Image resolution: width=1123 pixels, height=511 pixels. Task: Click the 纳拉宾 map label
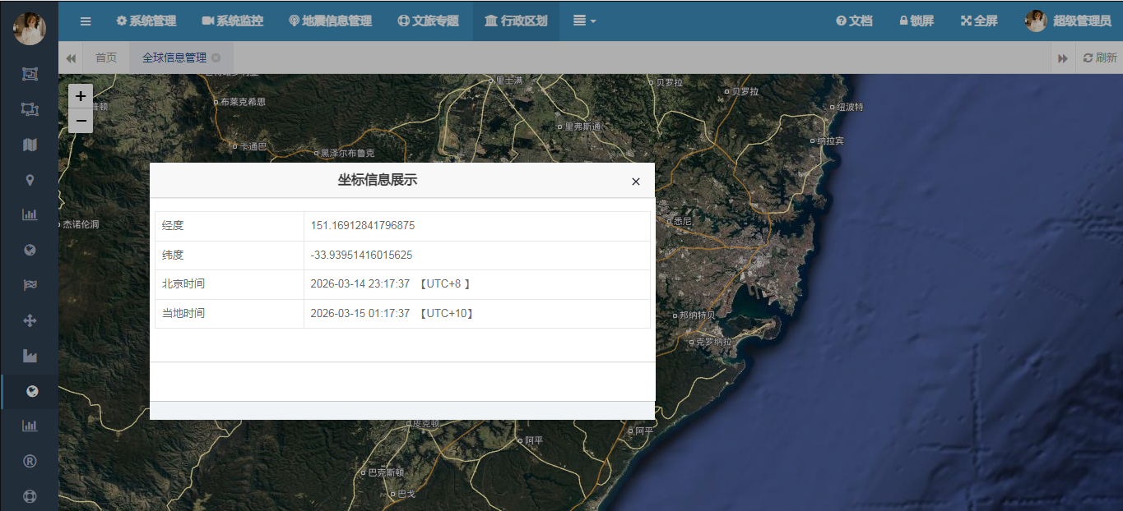[830, 140]
